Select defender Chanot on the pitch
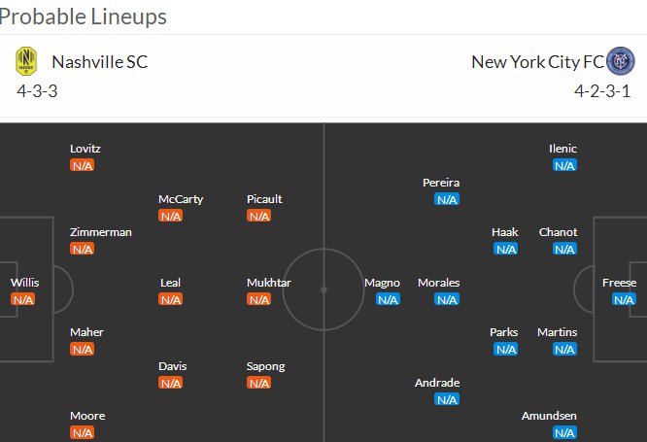Screen dimensions: 647x442 (558, 232)
